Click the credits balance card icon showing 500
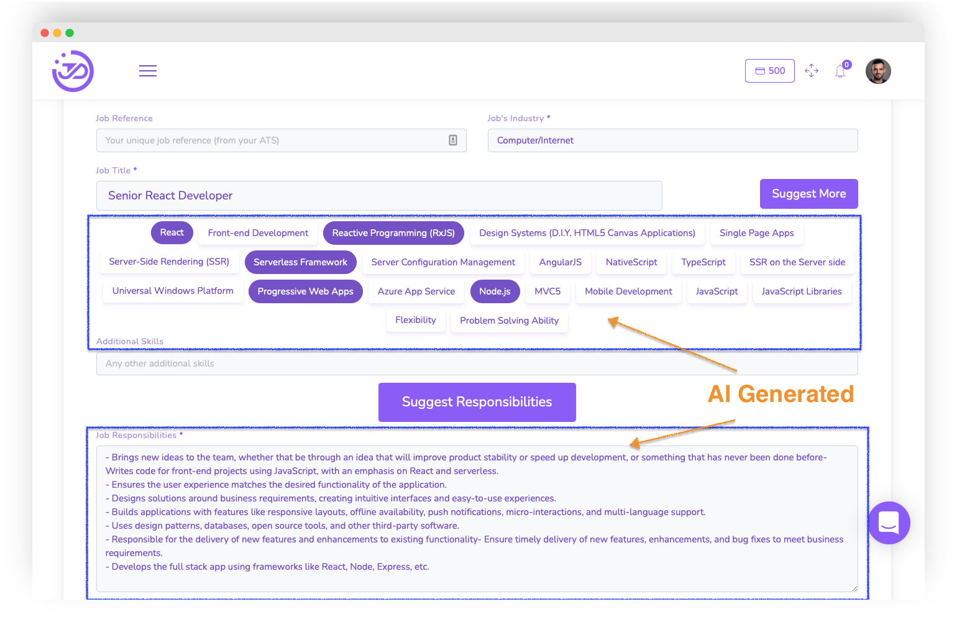This screenshot has height=622, width=957. (x=769, y=70)
